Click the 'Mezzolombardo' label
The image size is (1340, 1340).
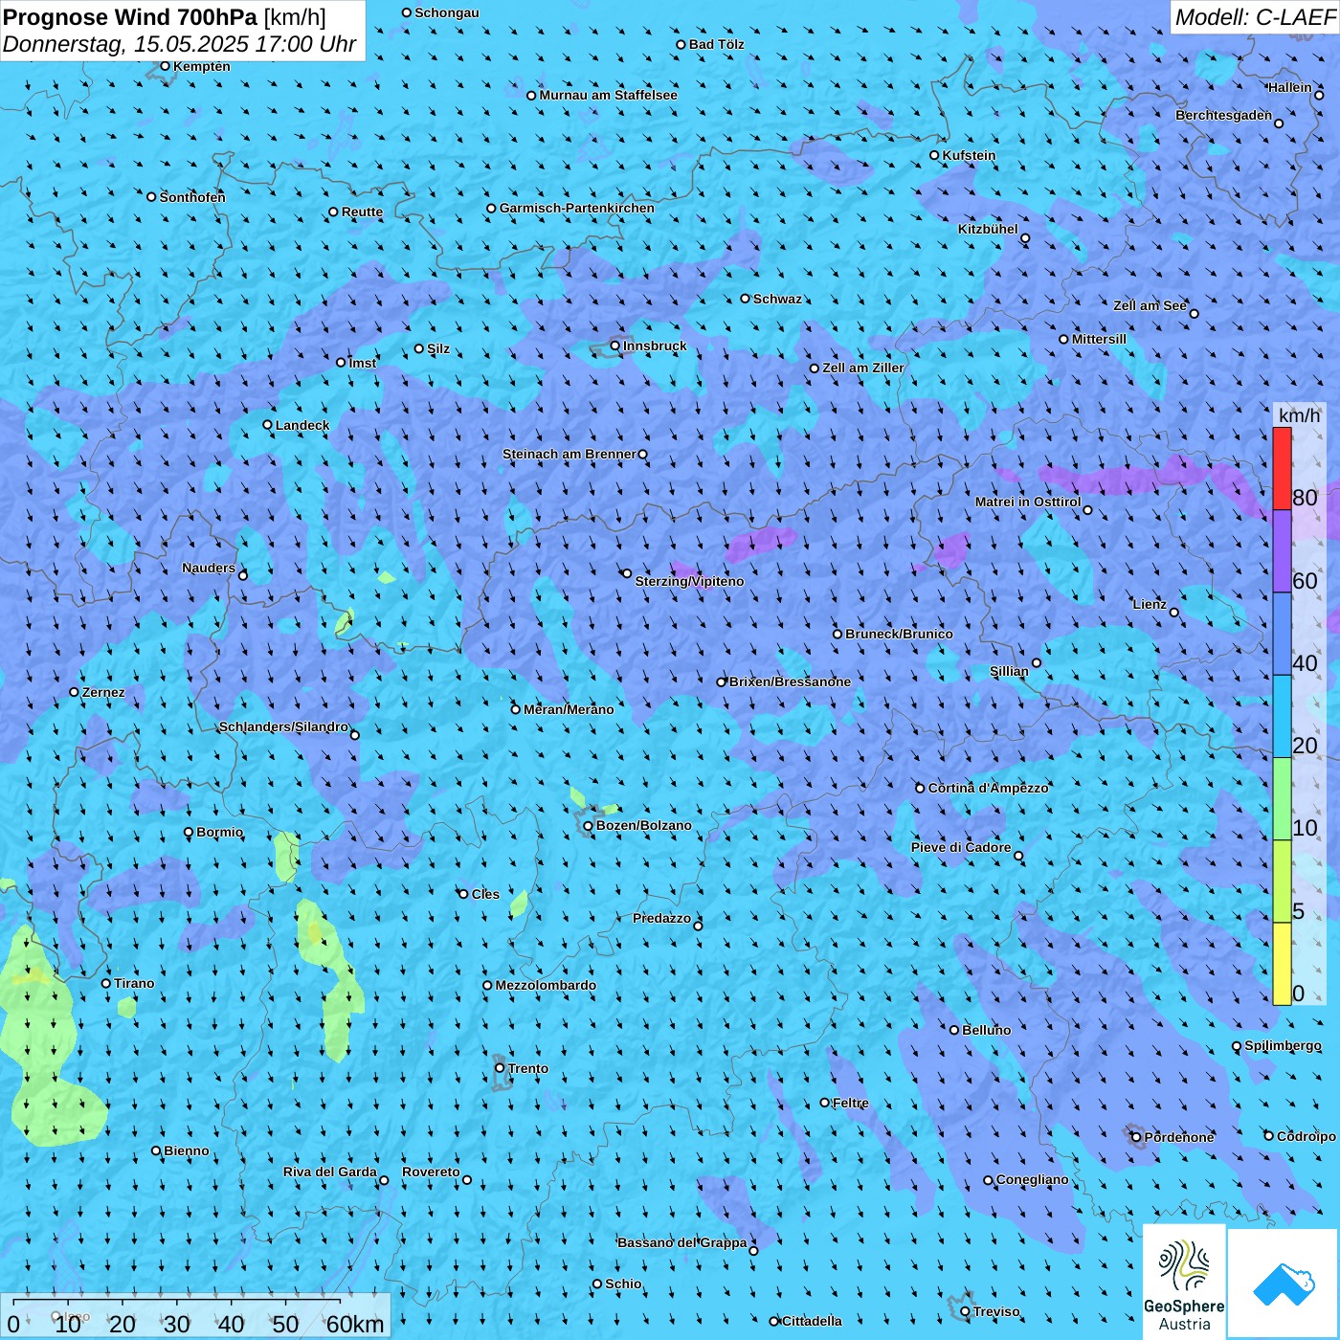click(546, 985)
